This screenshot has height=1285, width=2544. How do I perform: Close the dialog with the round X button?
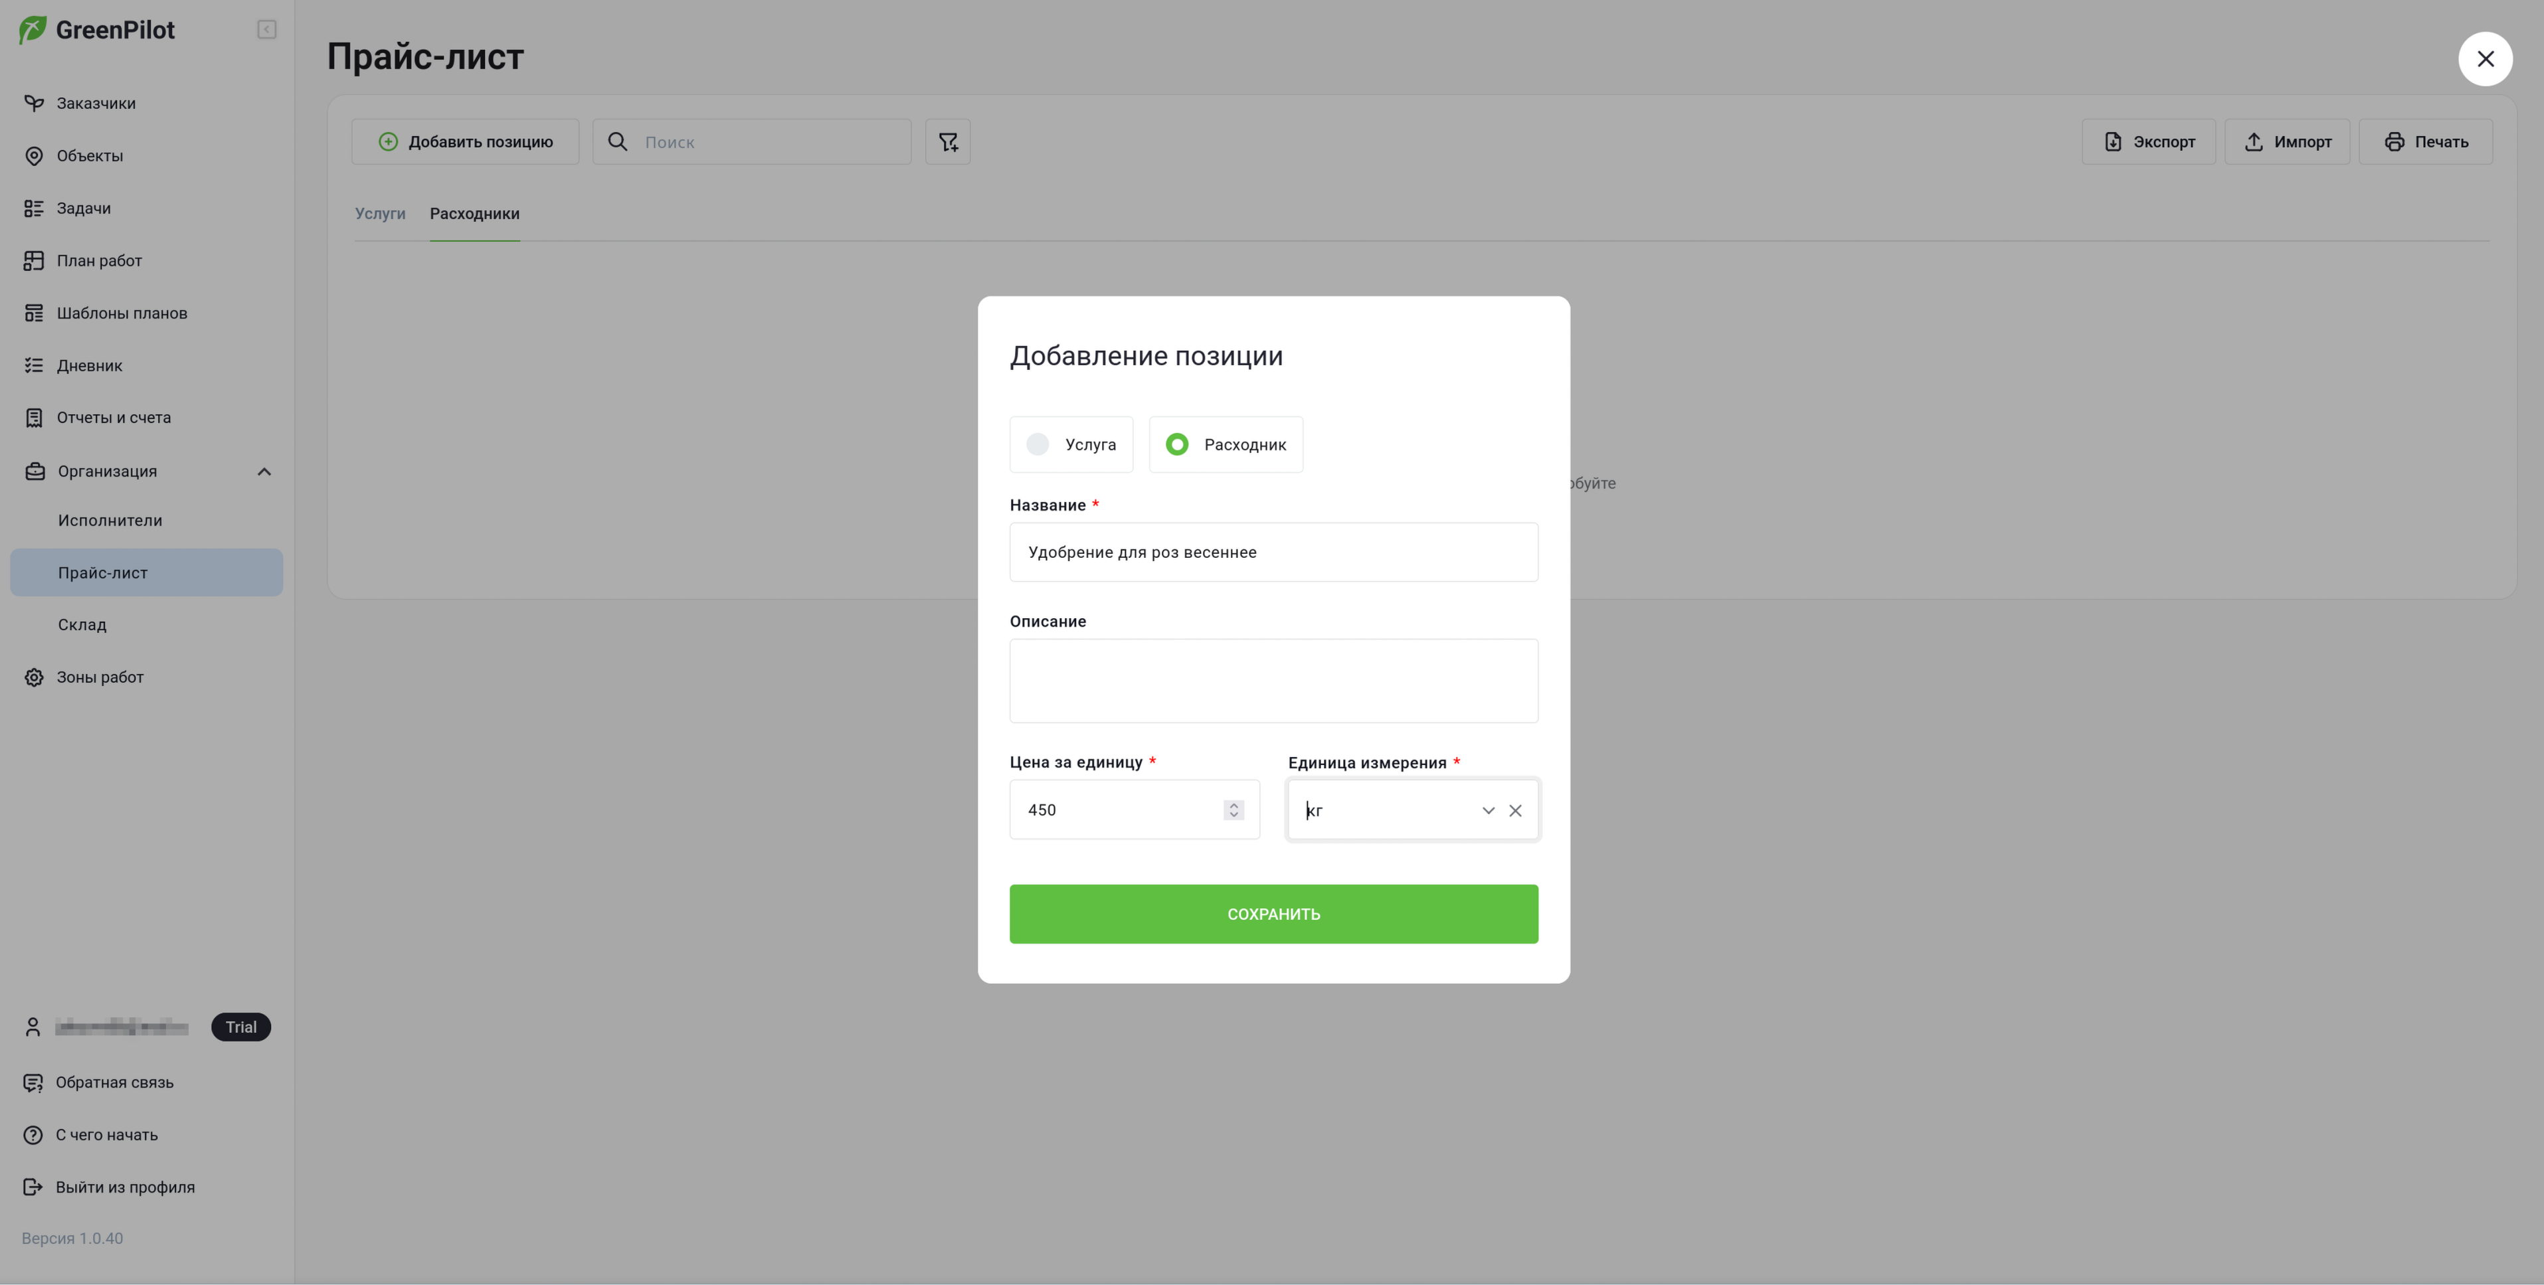[2485, 59]
